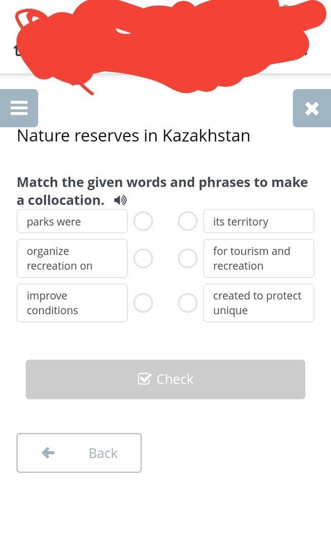The width and height of the screenshot is (331, 548).
Task: Select the radio button beside 'created to protect unique'
Action: pos(188,303)
